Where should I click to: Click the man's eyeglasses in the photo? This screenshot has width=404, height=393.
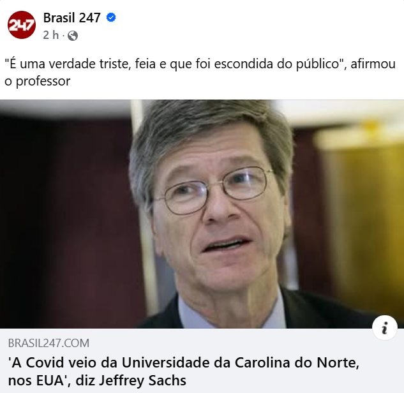pos(214,189)
